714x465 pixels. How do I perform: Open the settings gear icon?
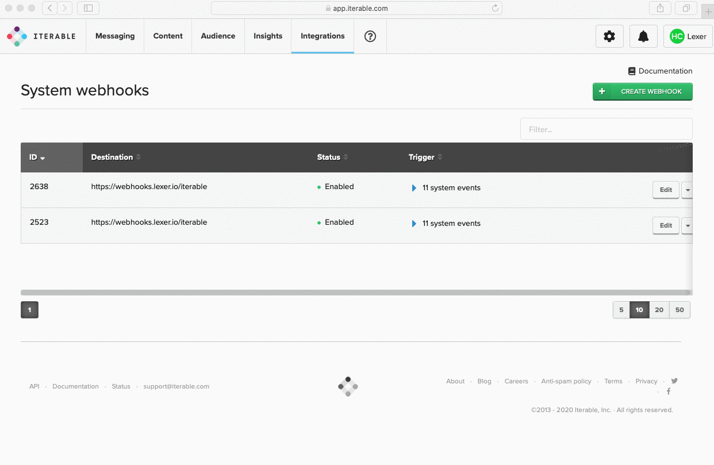coord(609,36)
